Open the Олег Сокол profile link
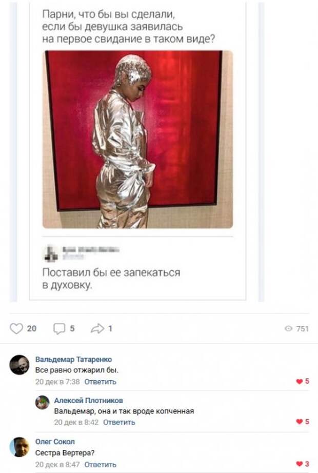 click(x=55, y=442)
